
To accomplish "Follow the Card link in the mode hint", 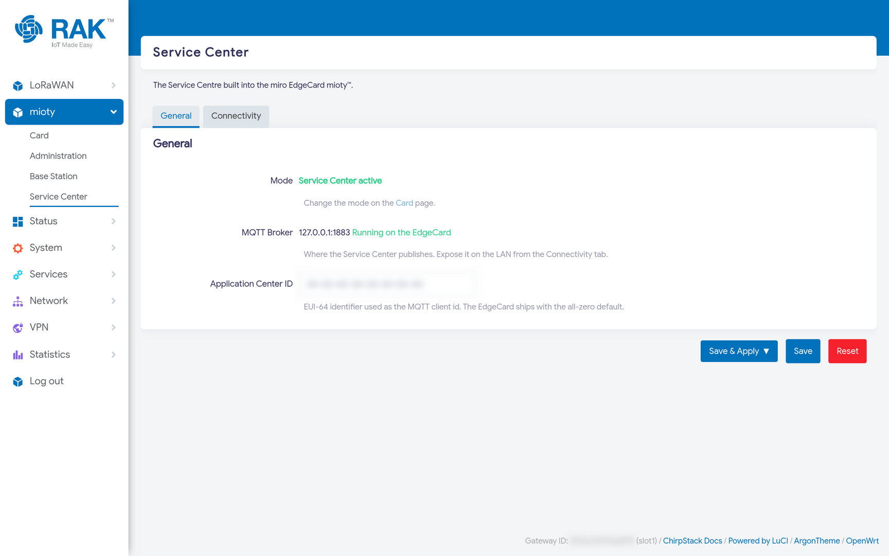I will coord(404,203).
